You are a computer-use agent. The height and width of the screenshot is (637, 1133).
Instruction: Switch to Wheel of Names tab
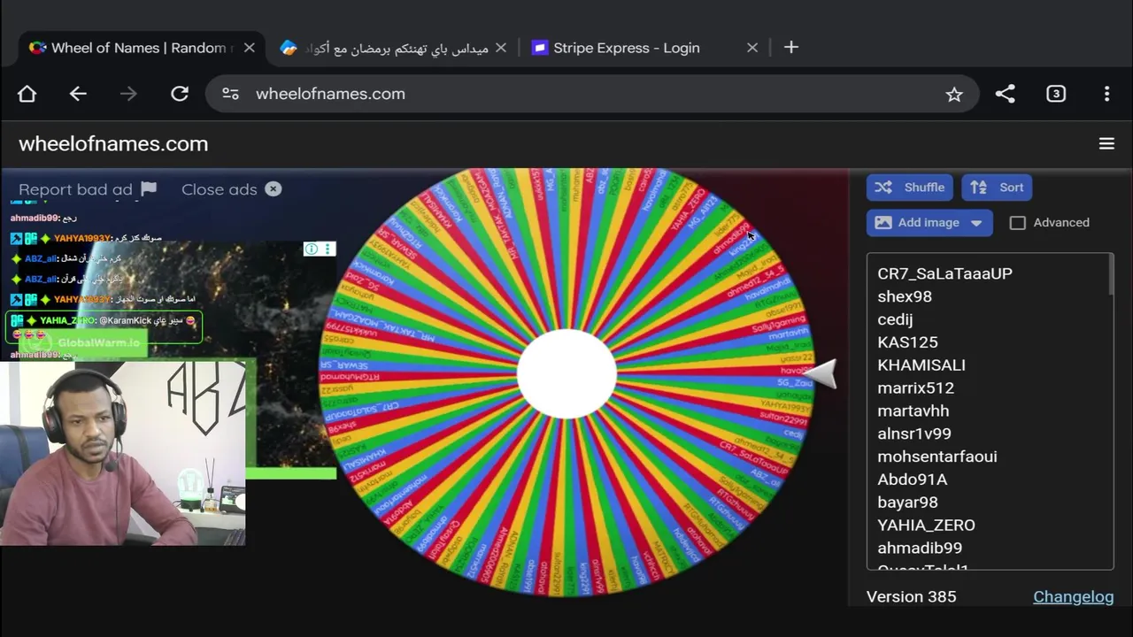pyautogui.click(x=142, y=48)
